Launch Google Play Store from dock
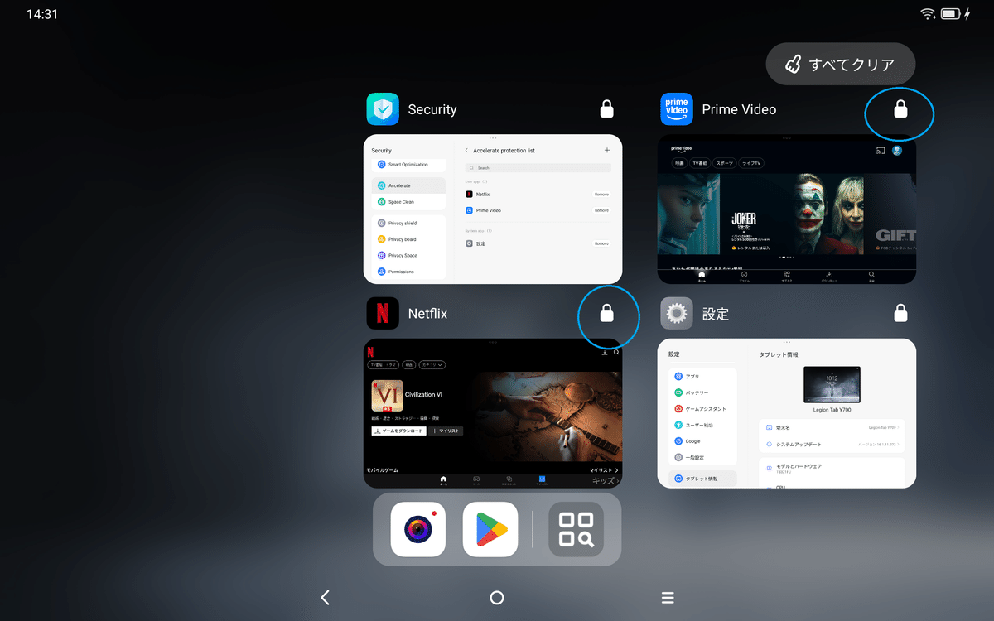The width and height of the screenshot is (994, 621). (490, 529)
